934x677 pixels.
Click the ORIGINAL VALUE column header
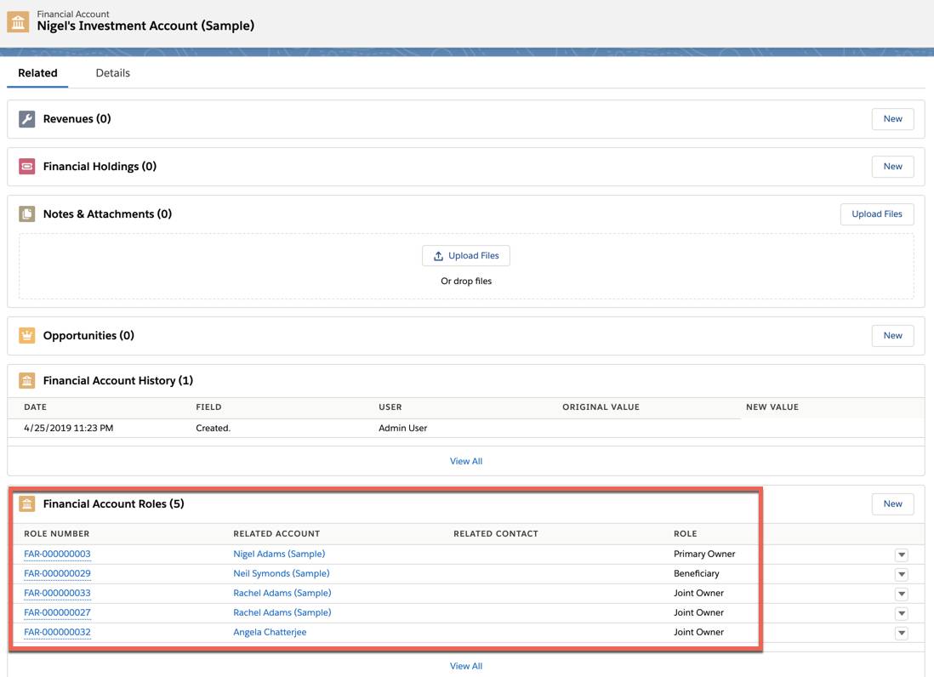click(x=601, y=407)
